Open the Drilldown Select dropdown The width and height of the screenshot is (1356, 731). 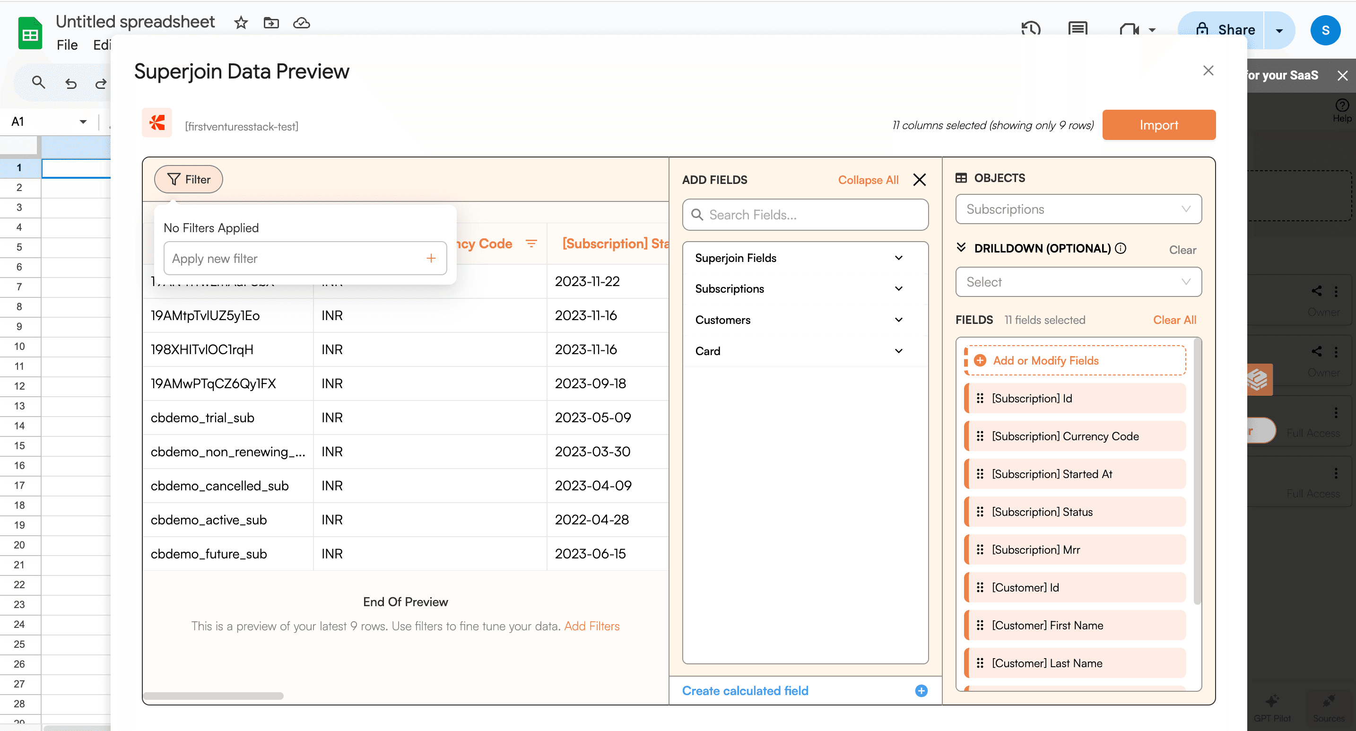pos(1078,282)
